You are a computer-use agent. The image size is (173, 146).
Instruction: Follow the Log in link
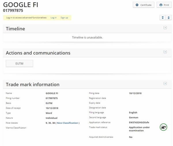pos(54,17)
